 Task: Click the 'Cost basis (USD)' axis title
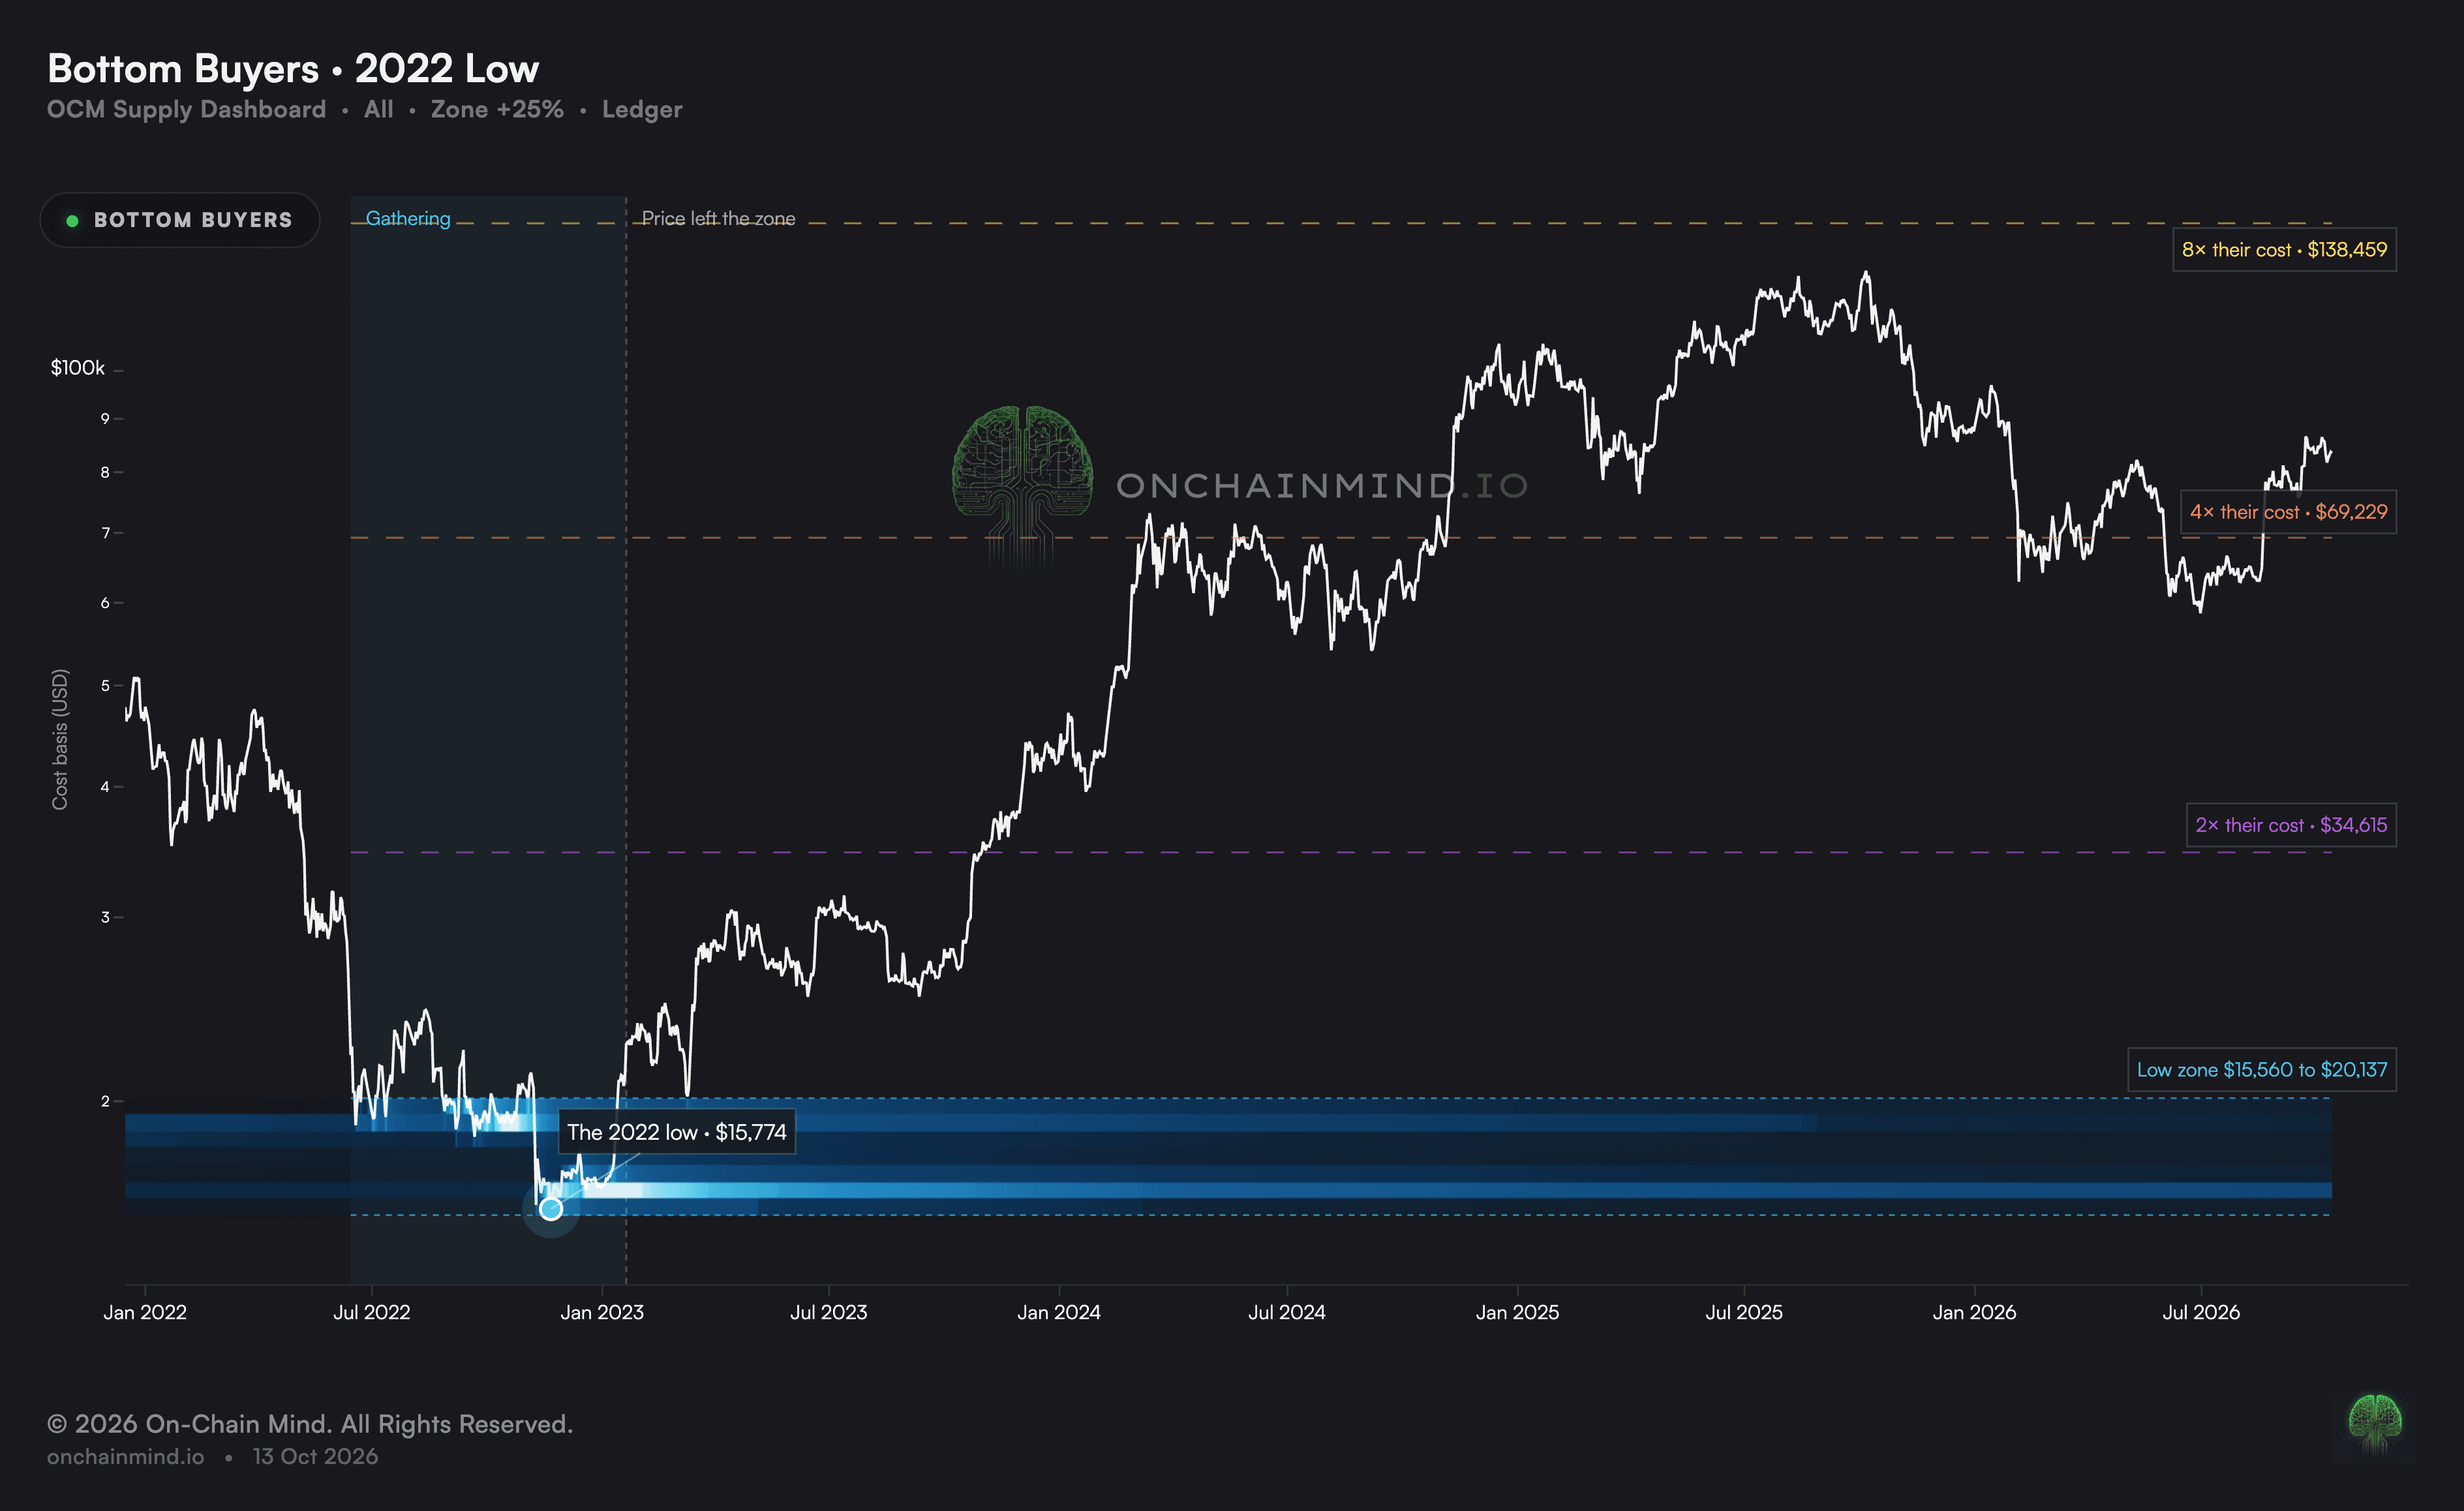pyautogui.click(x=60, y=739)
